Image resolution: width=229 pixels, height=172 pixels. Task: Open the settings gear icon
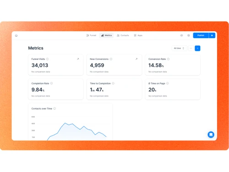click(x=189, y=35)
